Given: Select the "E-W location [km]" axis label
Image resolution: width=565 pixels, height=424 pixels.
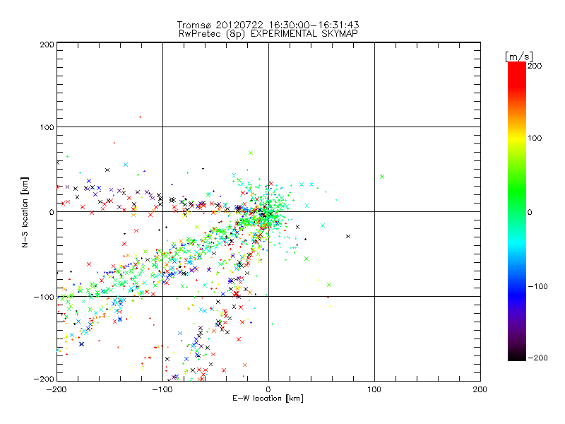Looking at the screenshot, I should (x=268, y=399).
